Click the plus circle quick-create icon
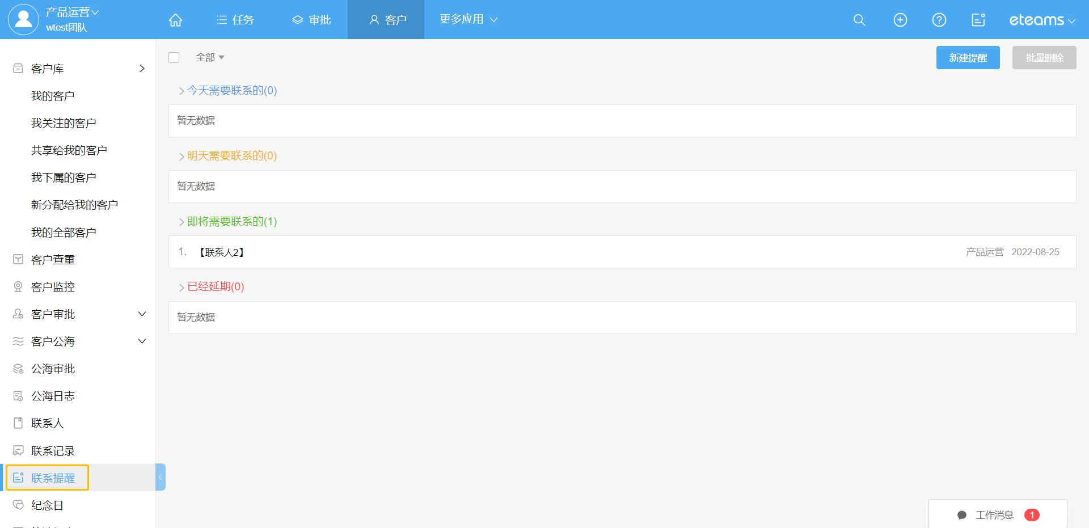1089x528 pixels. (900, 20)
